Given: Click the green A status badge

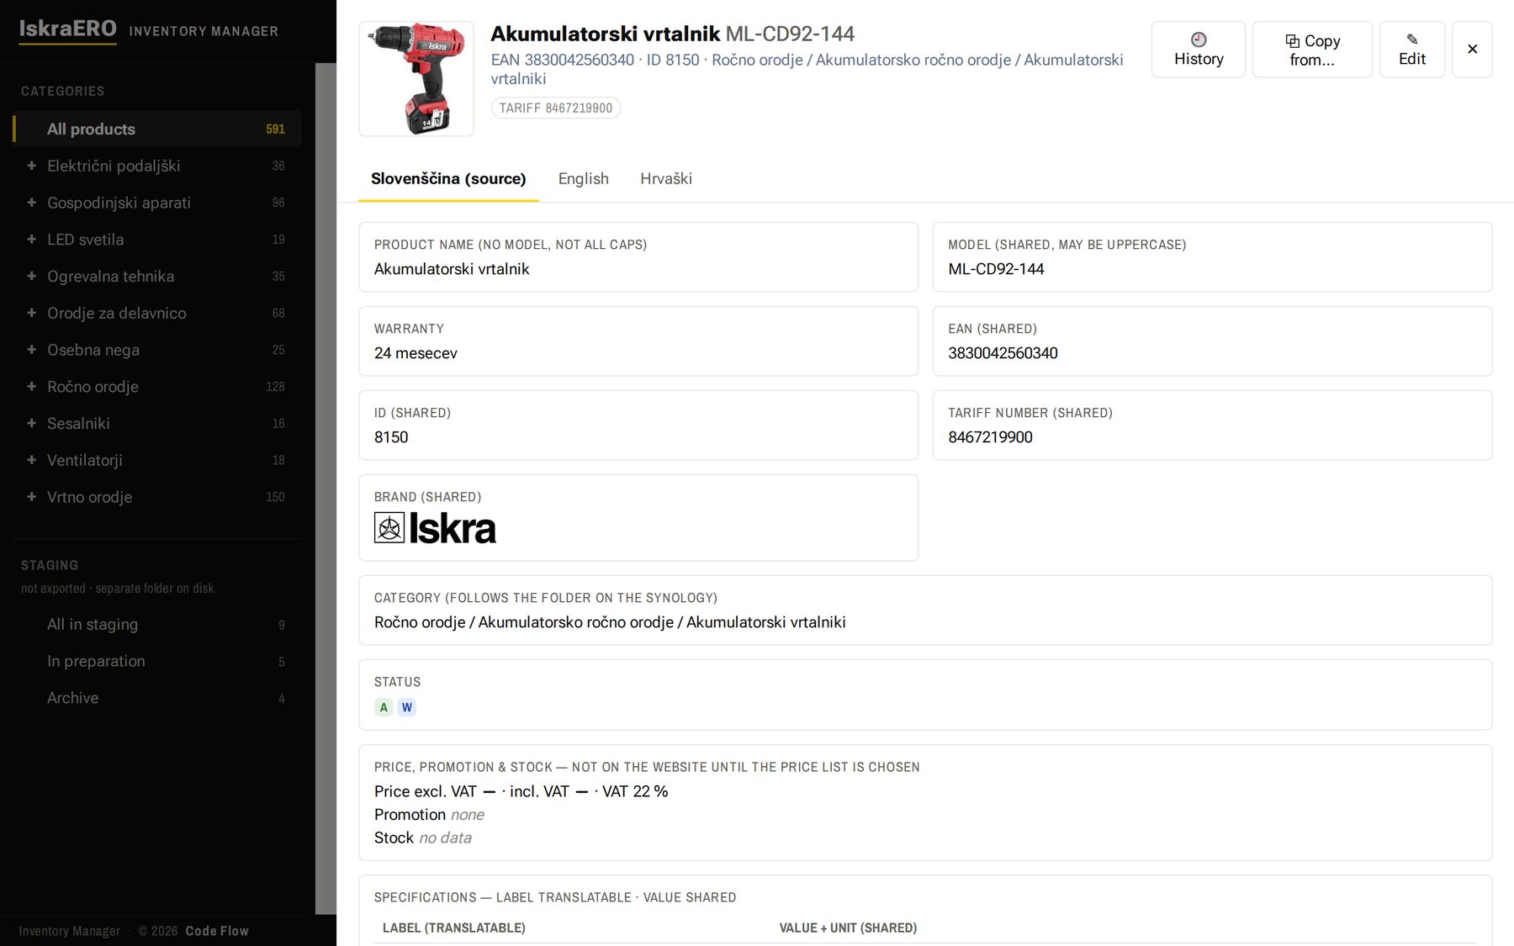Looking at the screenshot, I should tap(384, 707).
